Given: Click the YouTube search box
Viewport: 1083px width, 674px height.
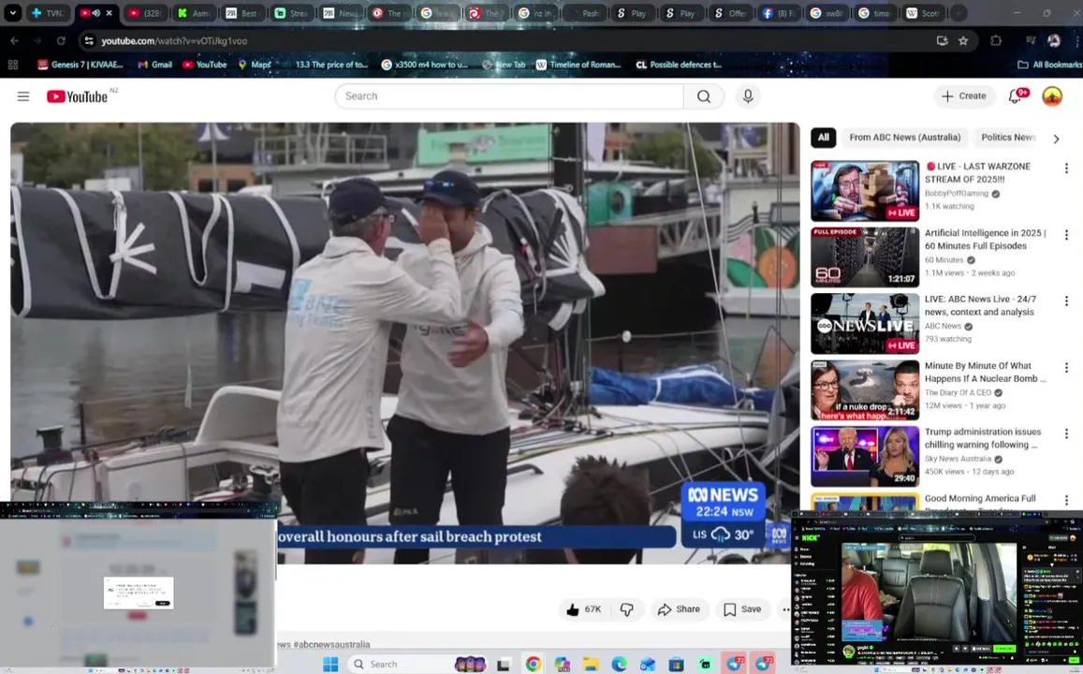Looking at the screenshot, I should pos(509,96).
